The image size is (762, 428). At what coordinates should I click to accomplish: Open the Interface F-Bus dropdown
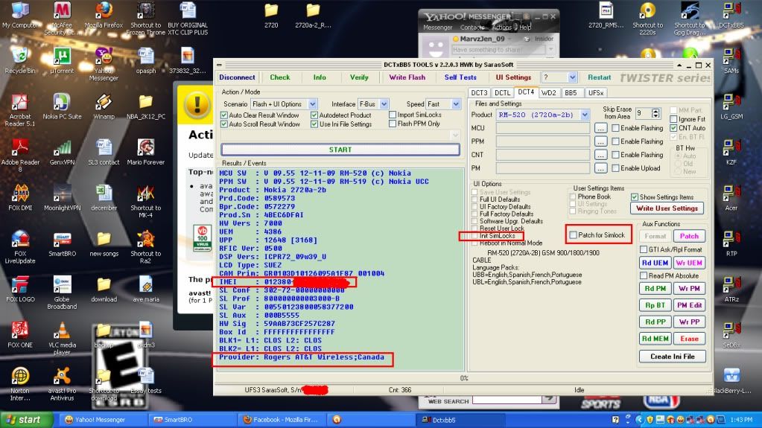(384, 104)
